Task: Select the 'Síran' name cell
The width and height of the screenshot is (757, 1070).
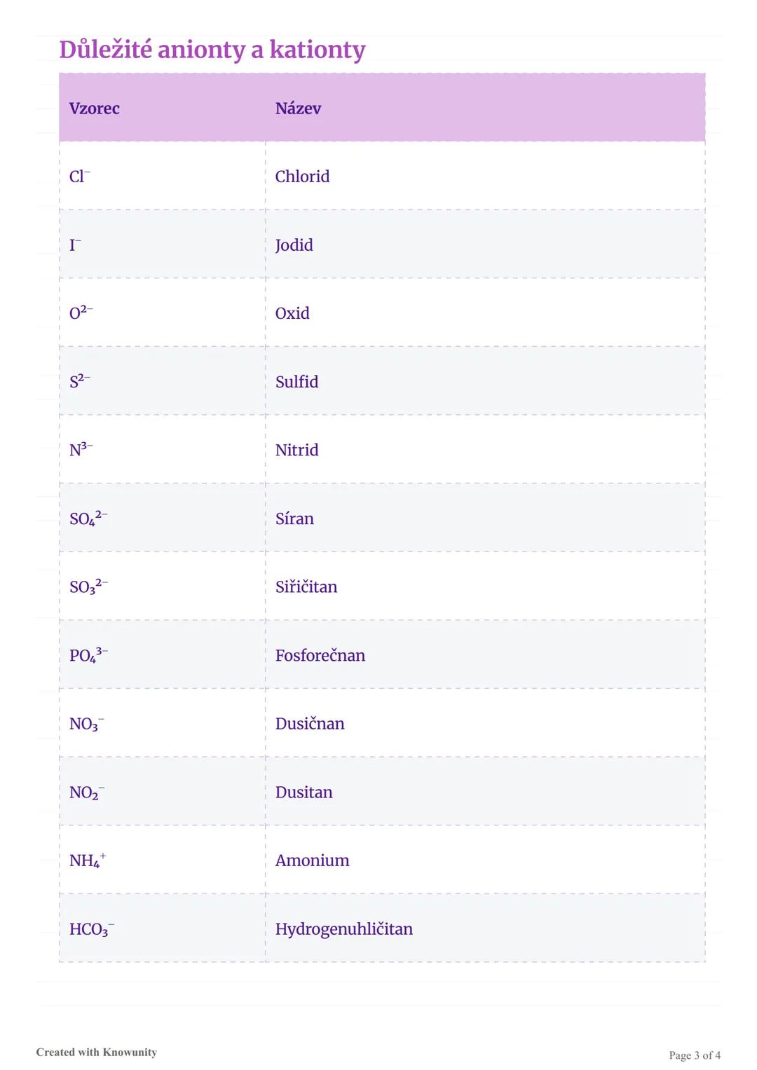Action: [x=294, y=519]
